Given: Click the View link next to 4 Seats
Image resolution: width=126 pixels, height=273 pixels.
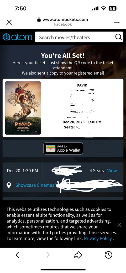Looking at the screenshot, I should point(112,171).
